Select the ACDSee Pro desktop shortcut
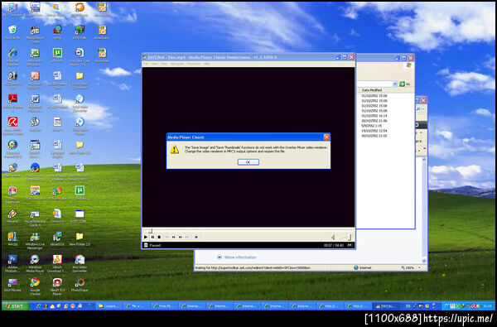This screenshot has width=497, height=327. click(12, 80)
